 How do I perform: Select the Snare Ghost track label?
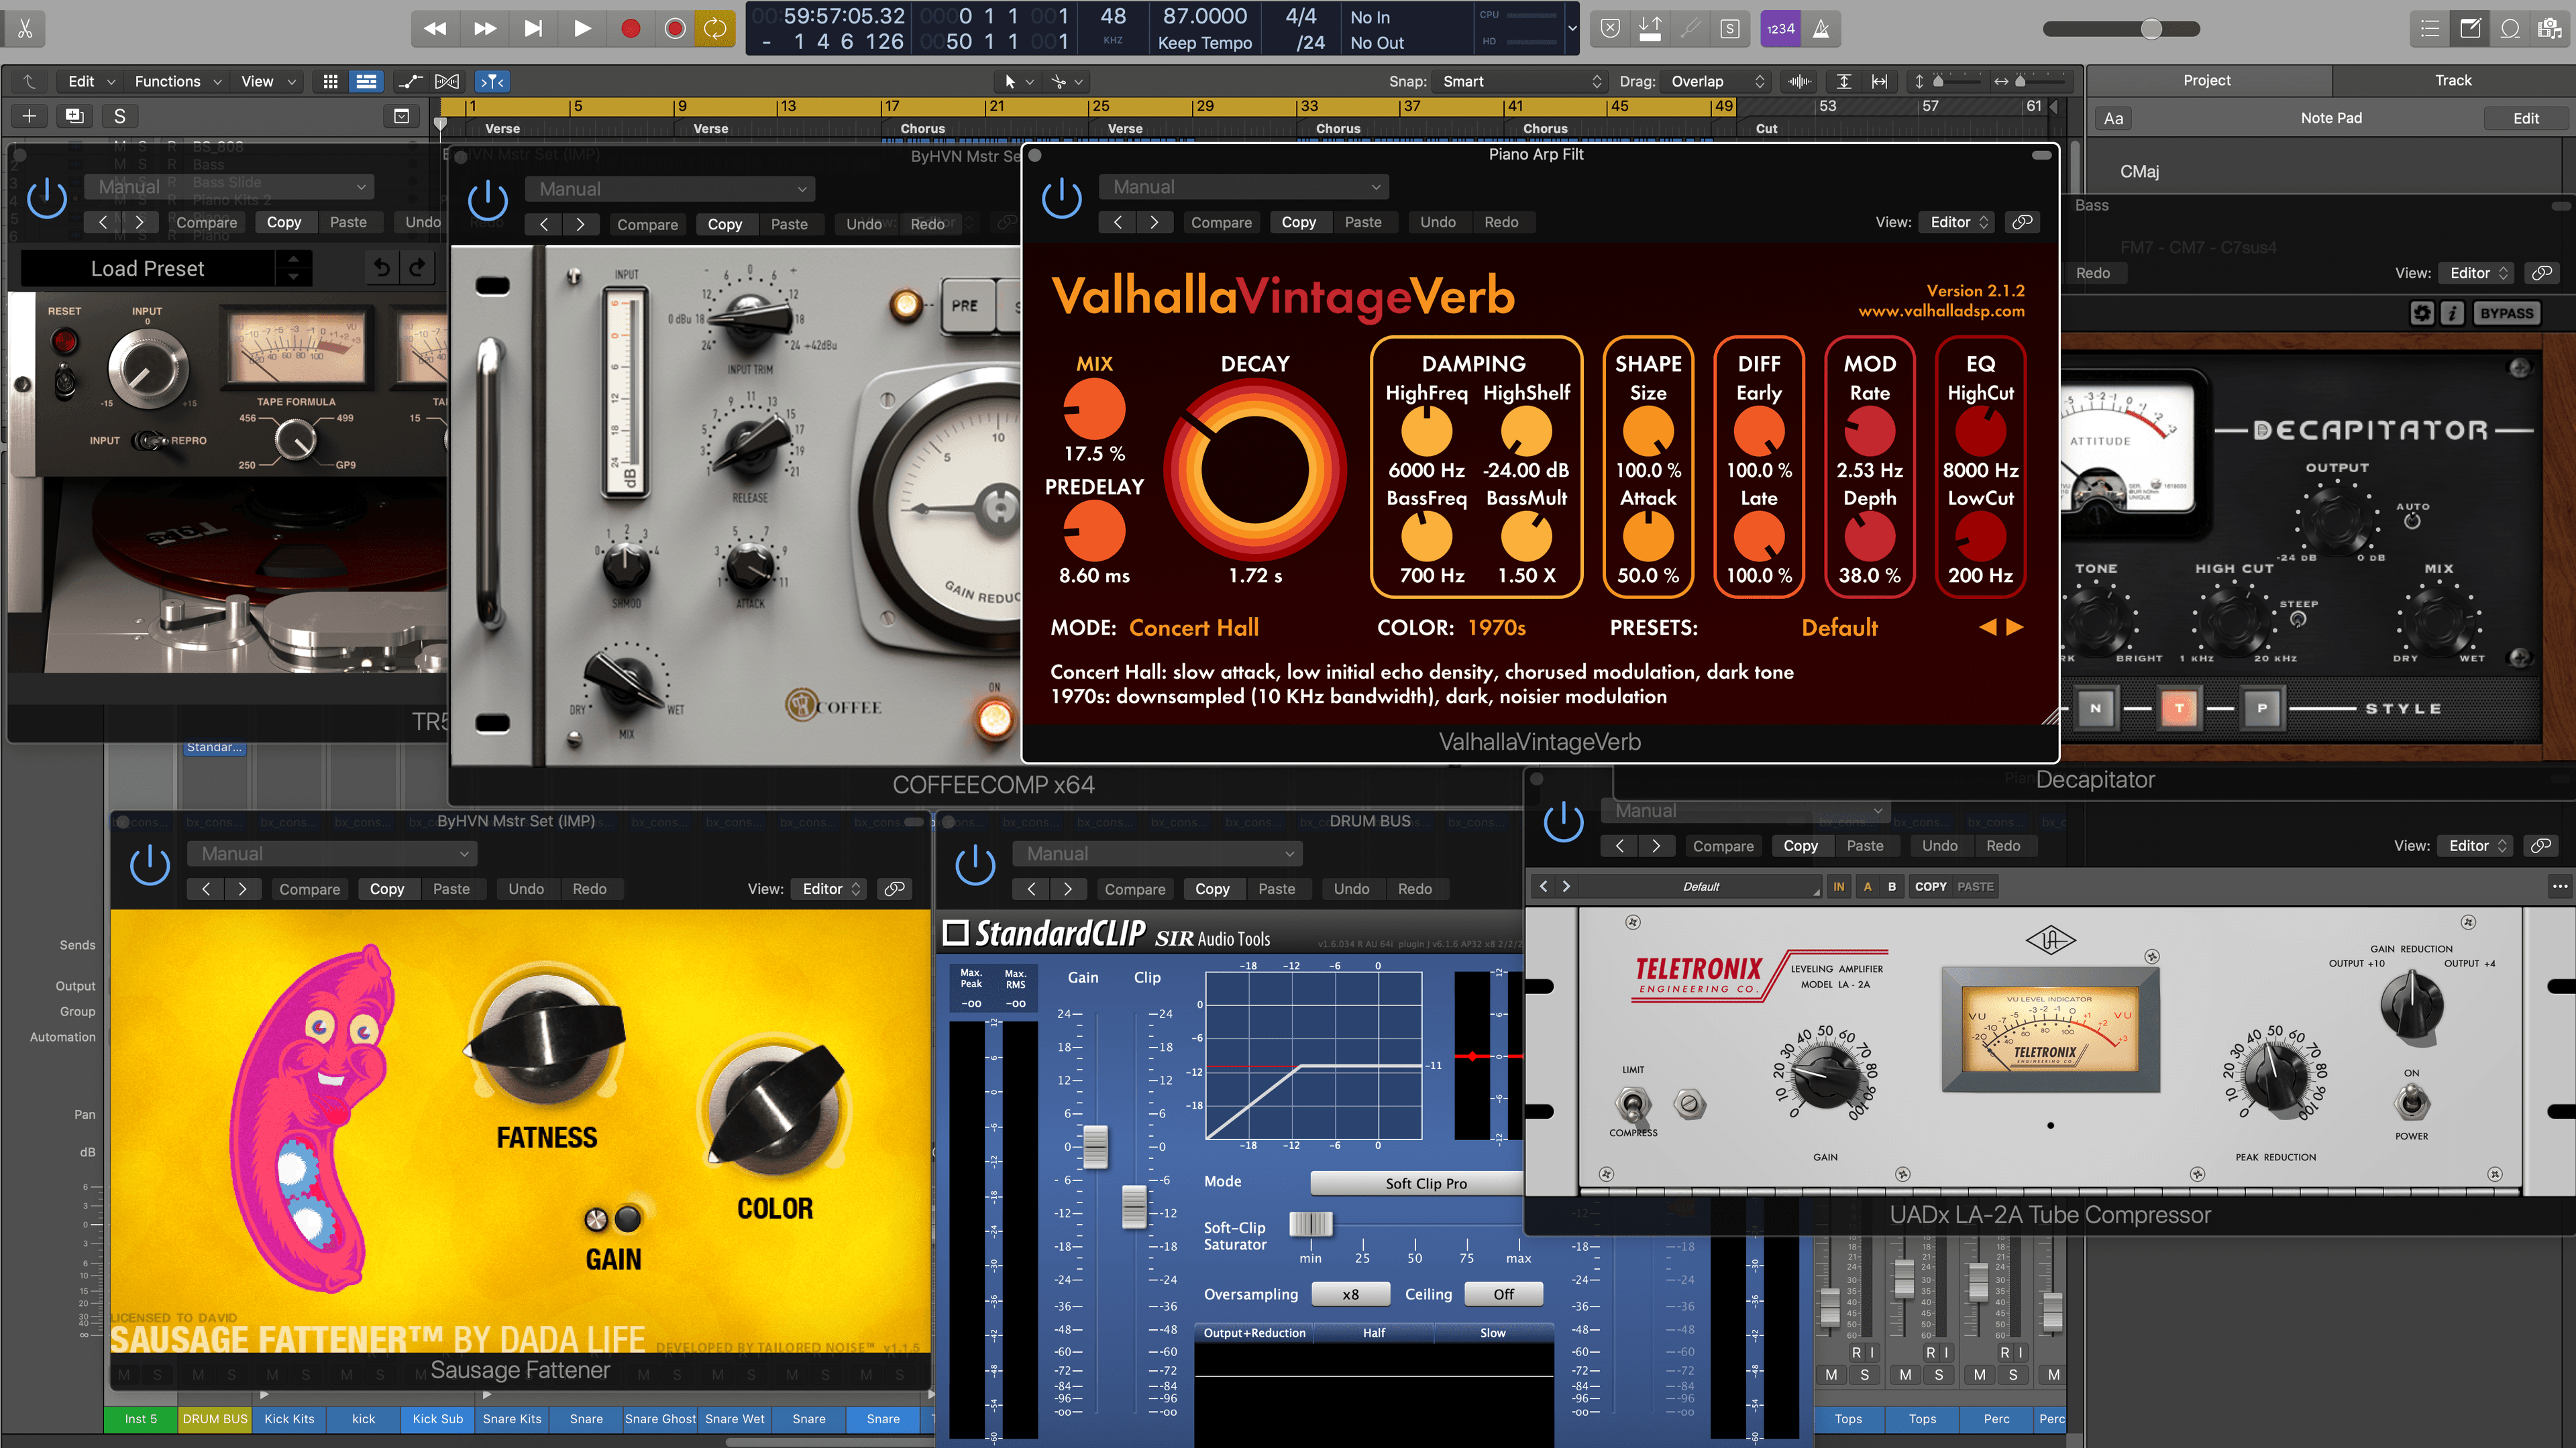(x=660, y=1419)
